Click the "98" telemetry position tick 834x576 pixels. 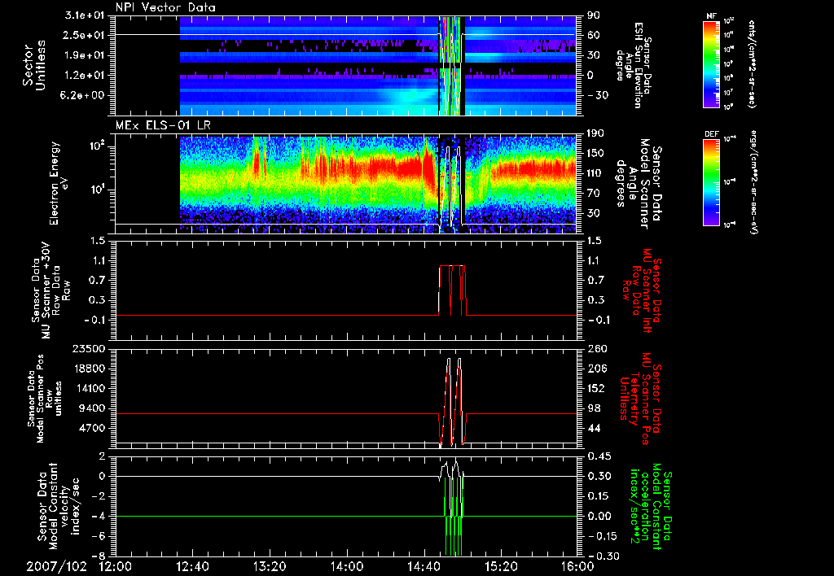click(594, 408)
